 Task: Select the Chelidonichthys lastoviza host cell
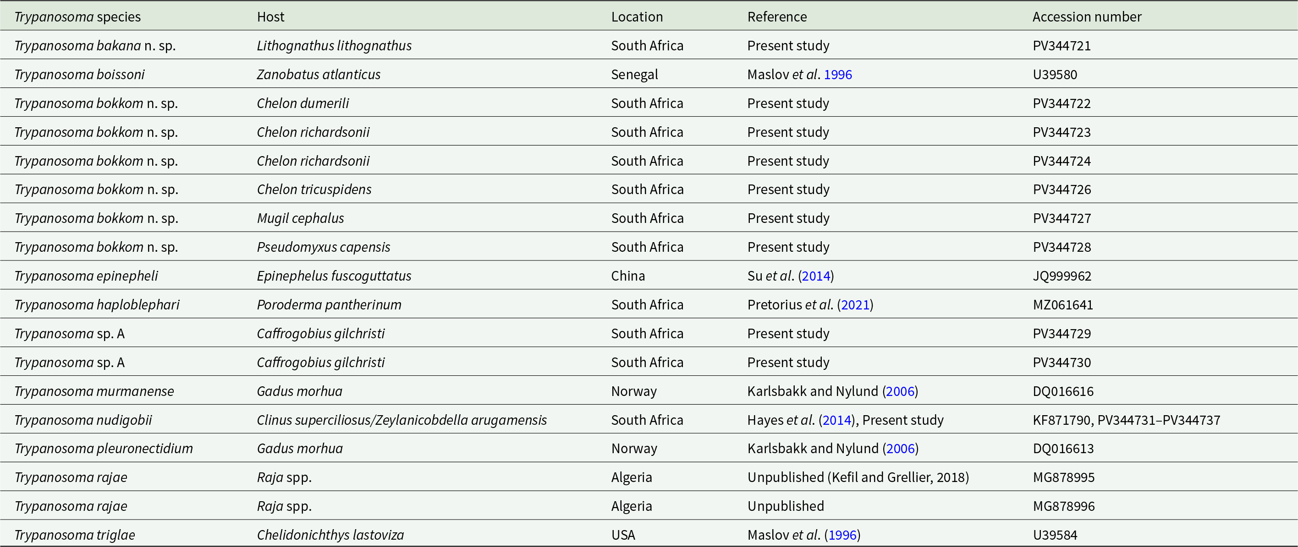click(x=330, y=535)
